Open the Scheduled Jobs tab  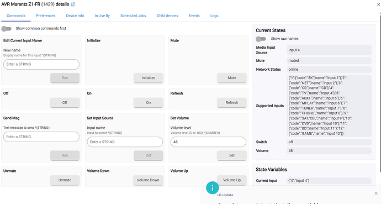[134, 16]
